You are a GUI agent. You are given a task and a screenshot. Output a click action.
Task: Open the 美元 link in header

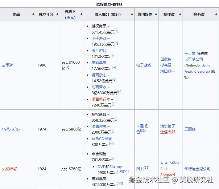70,18
